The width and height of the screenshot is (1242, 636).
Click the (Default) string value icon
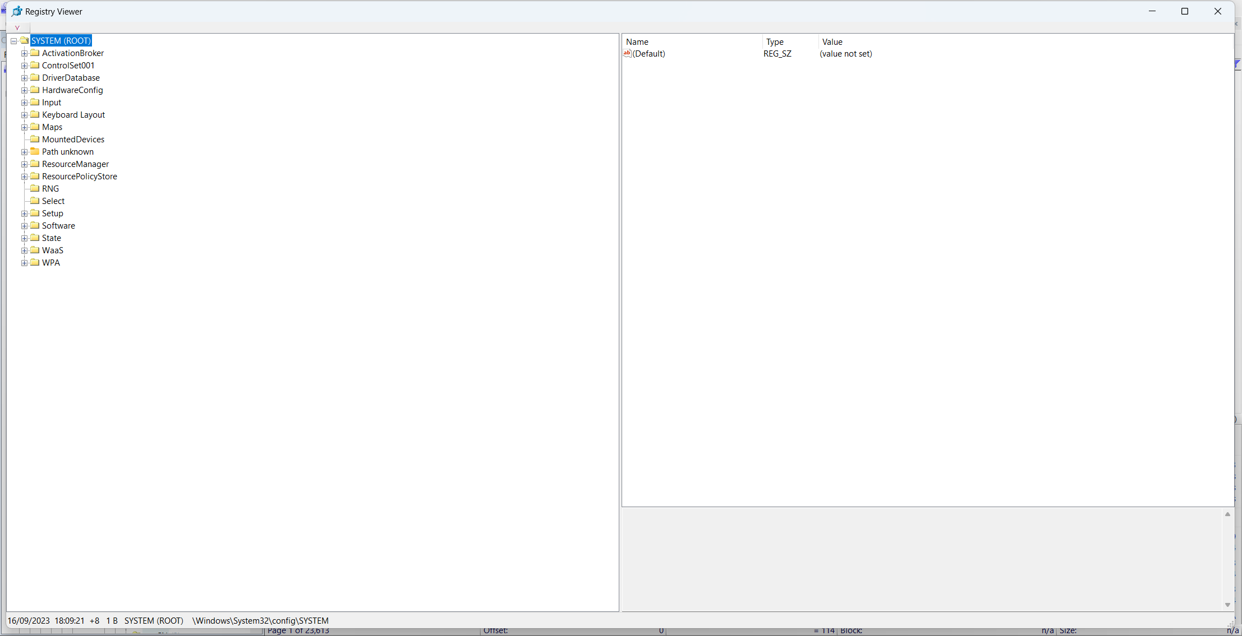coord(627,53)
